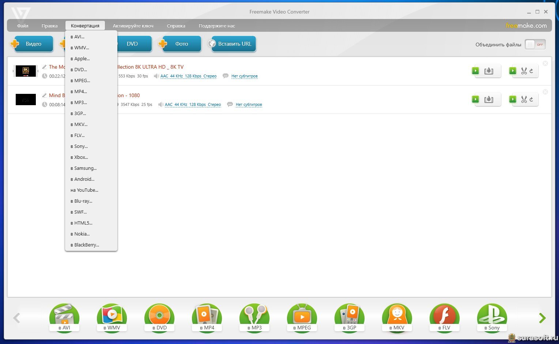Click the 'Вставить URL' button
The image size is (559, 344).
pos(232,44)
